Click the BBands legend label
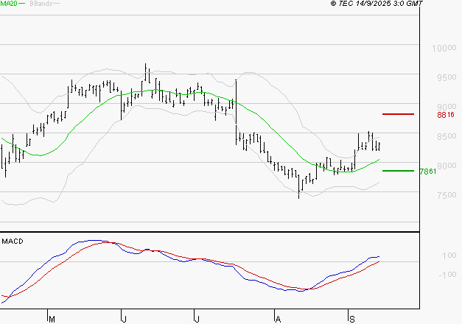This screenshot has width=462, height=324. coord(41,4)
